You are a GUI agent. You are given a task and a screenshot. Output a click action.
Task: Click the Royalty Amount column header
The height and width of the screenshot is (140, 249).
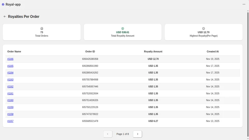click(x=153, y=51)
